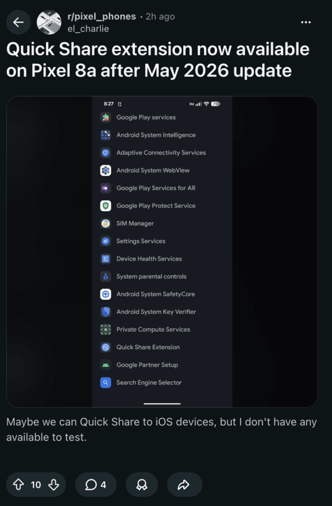Click the 'Settings Services' label
The image size is (332, 506).
(141, 241)
